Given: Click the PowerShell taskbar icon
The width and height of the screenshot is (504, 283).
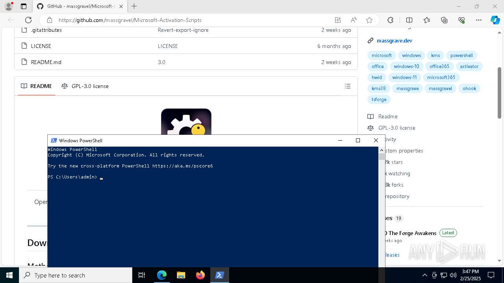Looking at the screenshot, I should pos(219,275).
